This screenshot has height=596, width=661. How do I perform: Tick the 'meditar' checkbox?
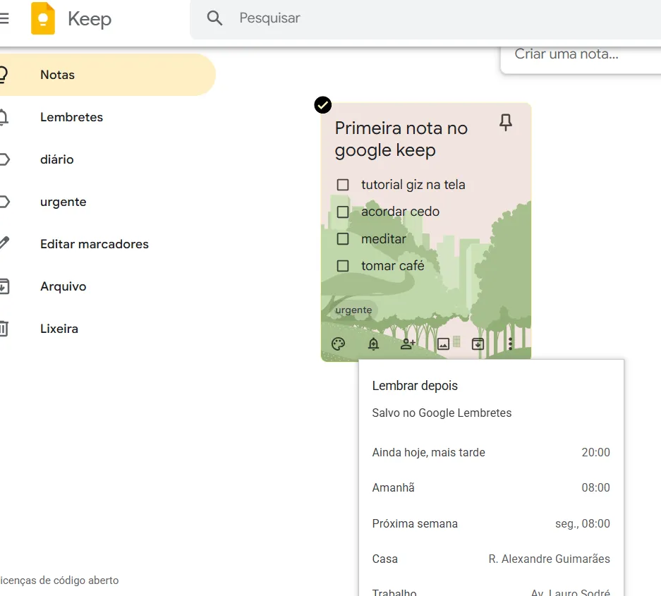point(343,239)
